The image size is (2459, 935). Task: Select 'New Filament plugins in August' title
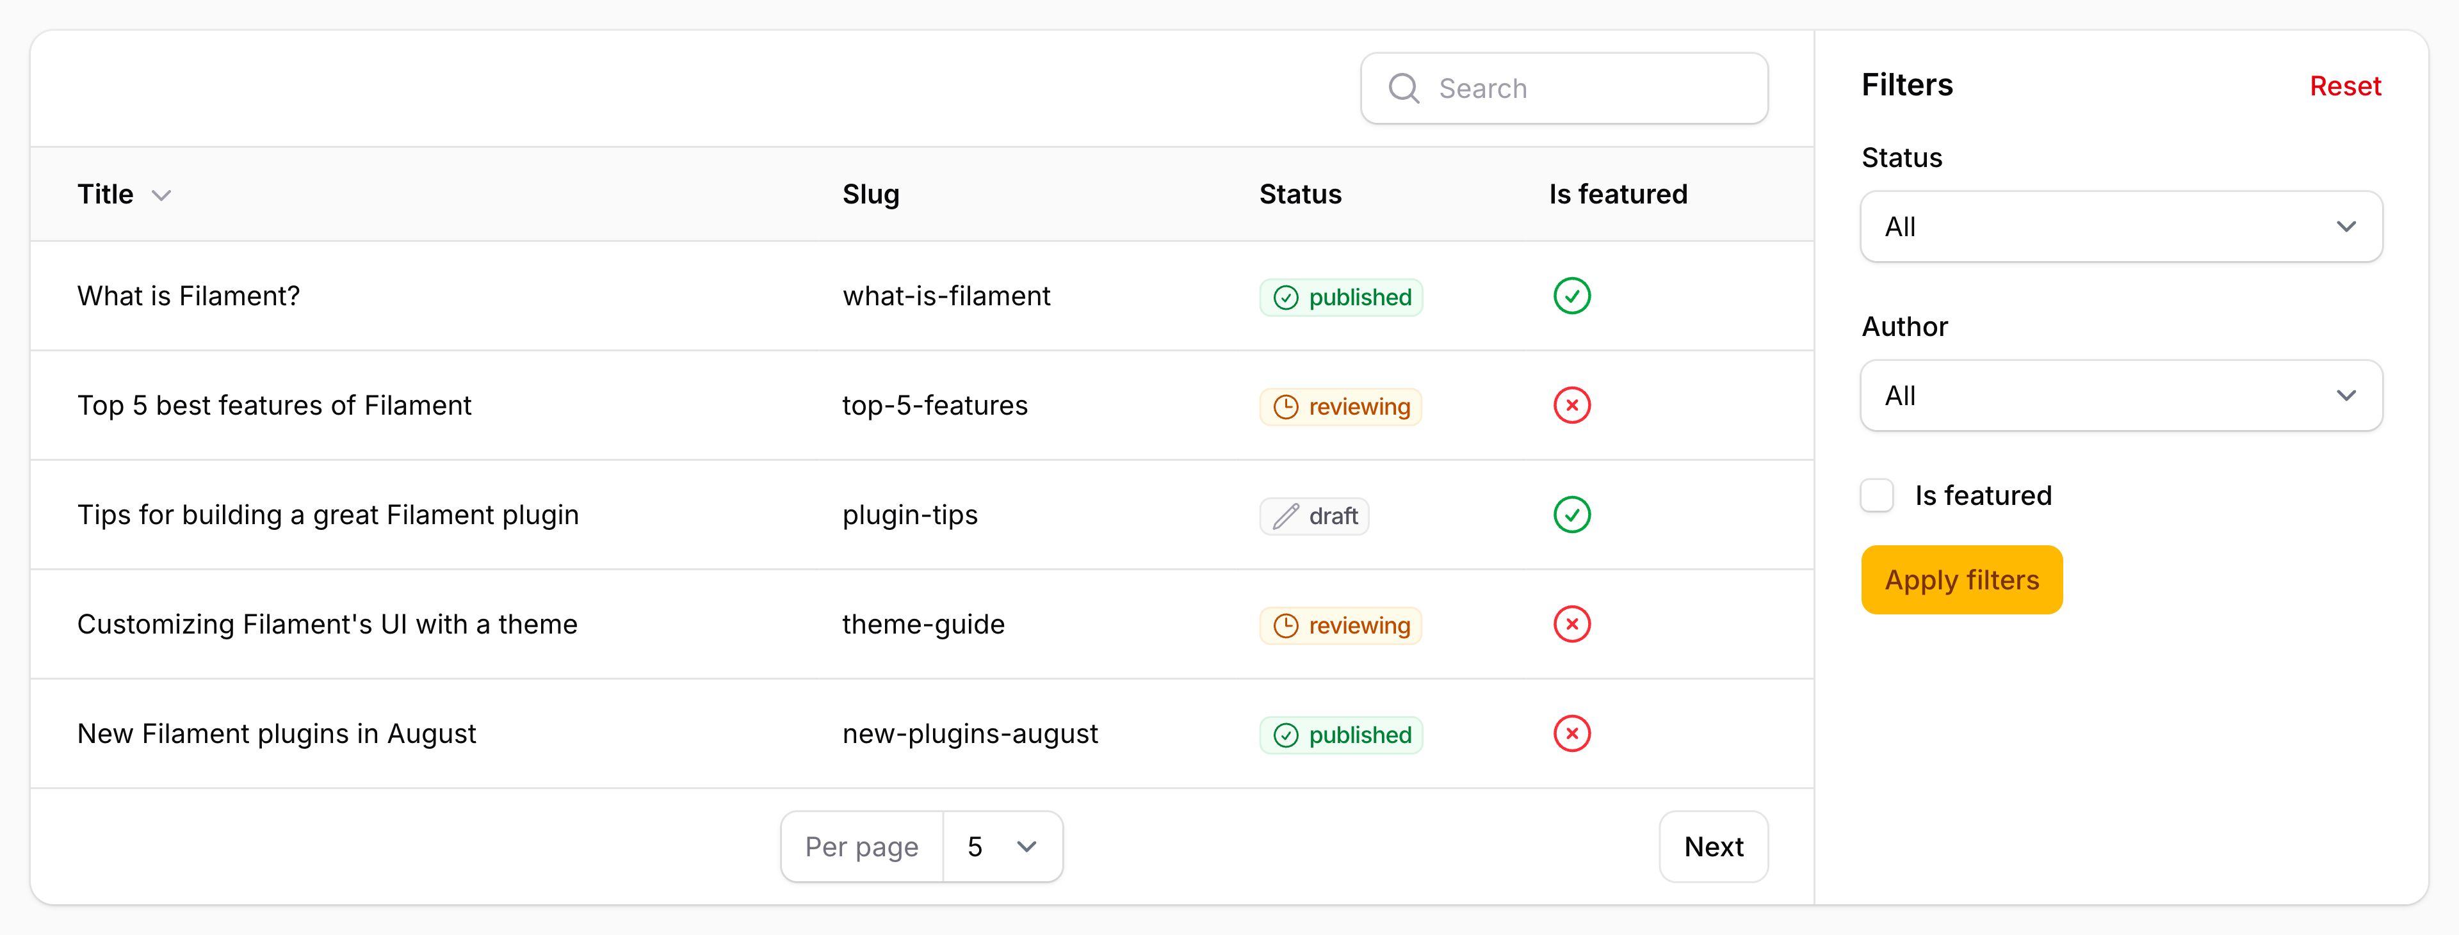tap(276, 733)
